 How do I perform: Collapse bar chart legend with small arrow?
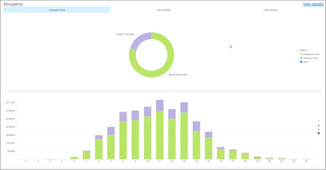tap(318, 121)
